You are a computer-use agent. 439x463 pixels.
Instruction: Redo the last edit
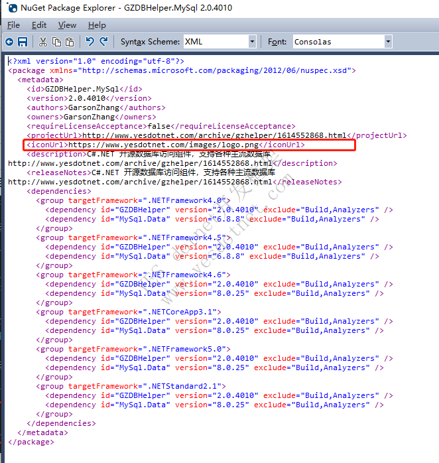pos(103,42)
